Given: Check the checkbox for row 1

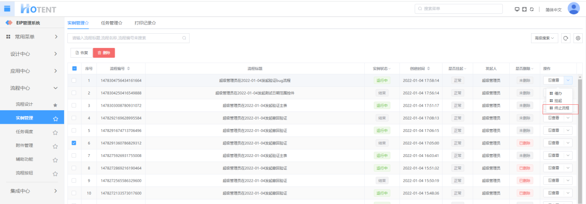Looking at the screenshot, I should pos(74,80).
